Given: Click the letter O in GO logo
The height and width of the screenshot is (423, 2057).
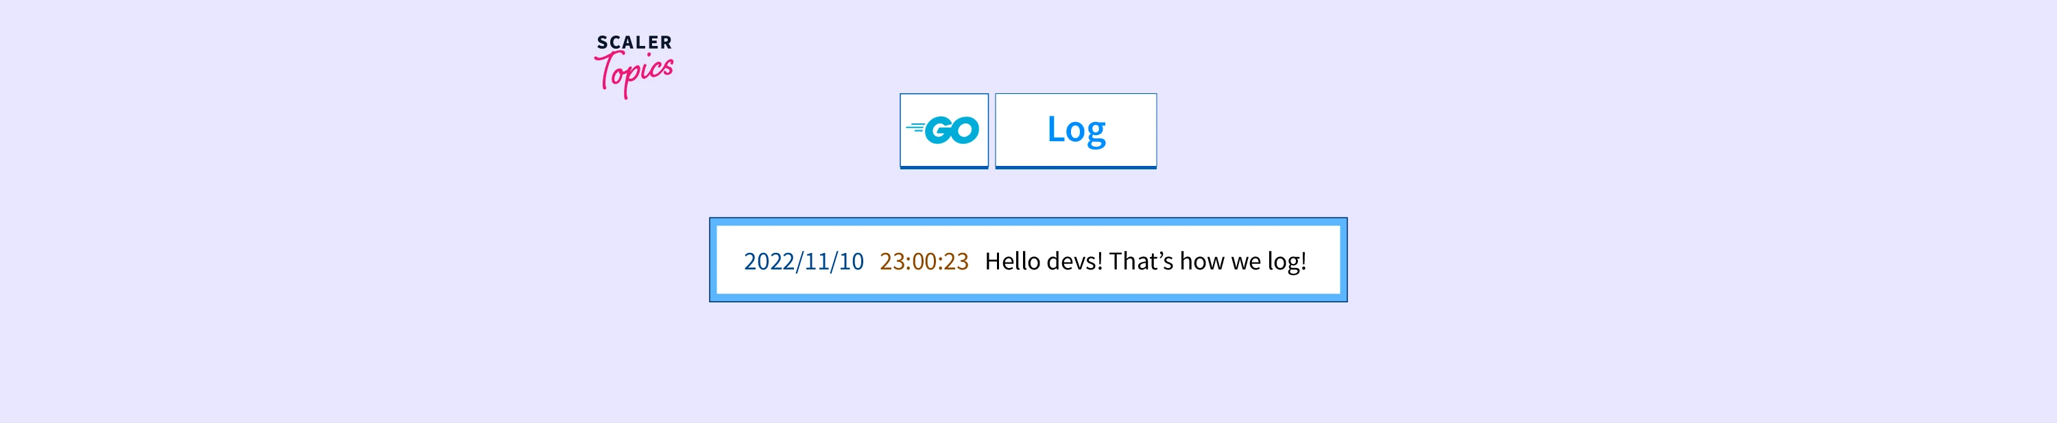Looking at the screenshot, I should click(966, 130).
